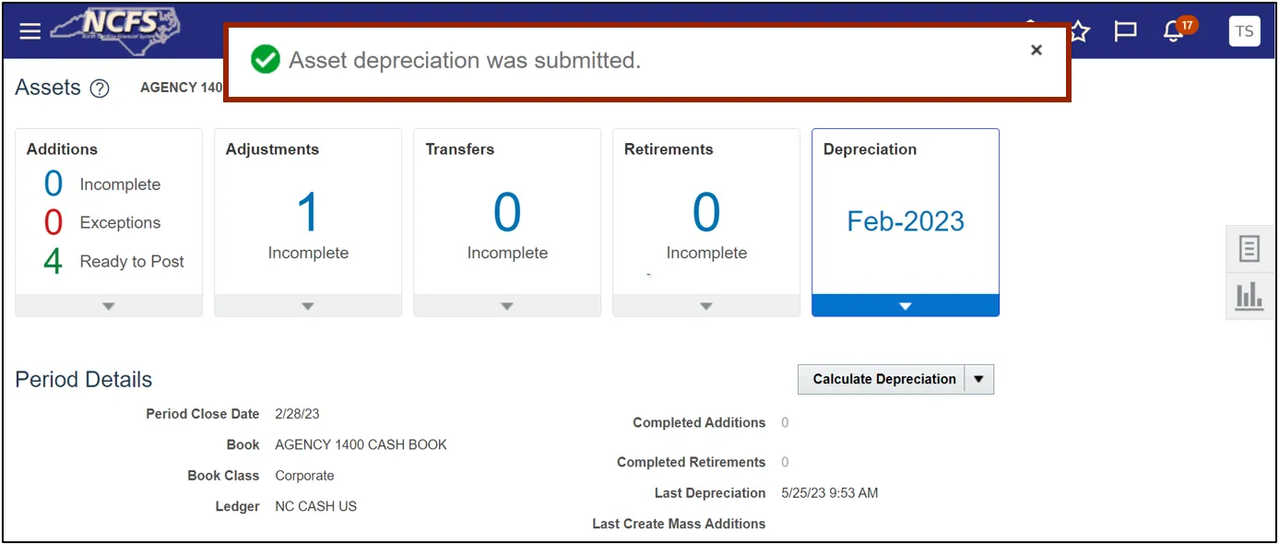1279x544 pixels.
Task: Dismiss the depreciation submitted notification
Action: pos(1036,50)
